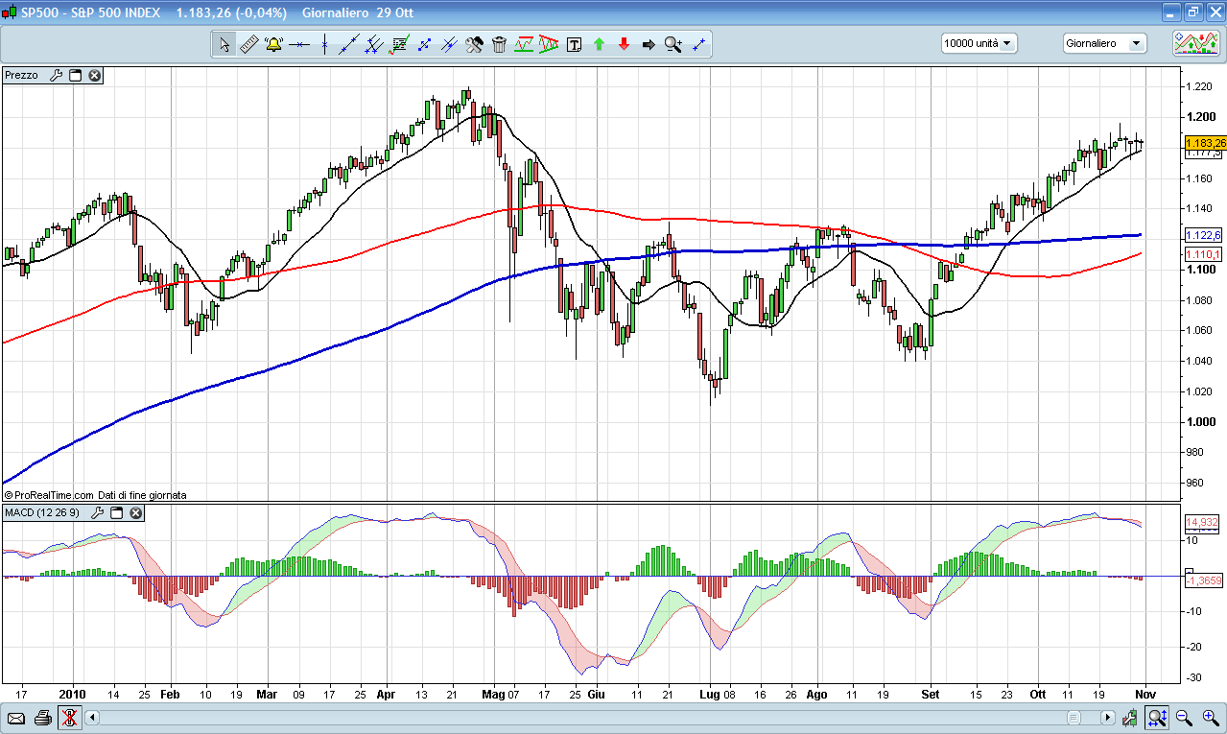1227x734 pixels.
Task: Click the printer icon in bottom bar
Action: coord(42,717)
